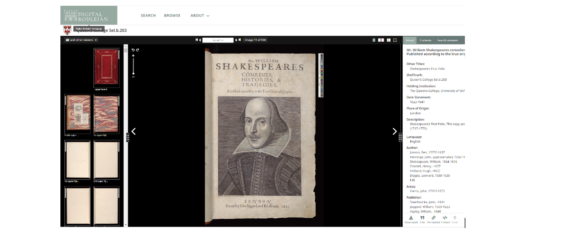Open the IIIF and other viewers dropdown
Image resolution: width=576 pixels, height=246 pixels.
[x=81, y=40]
